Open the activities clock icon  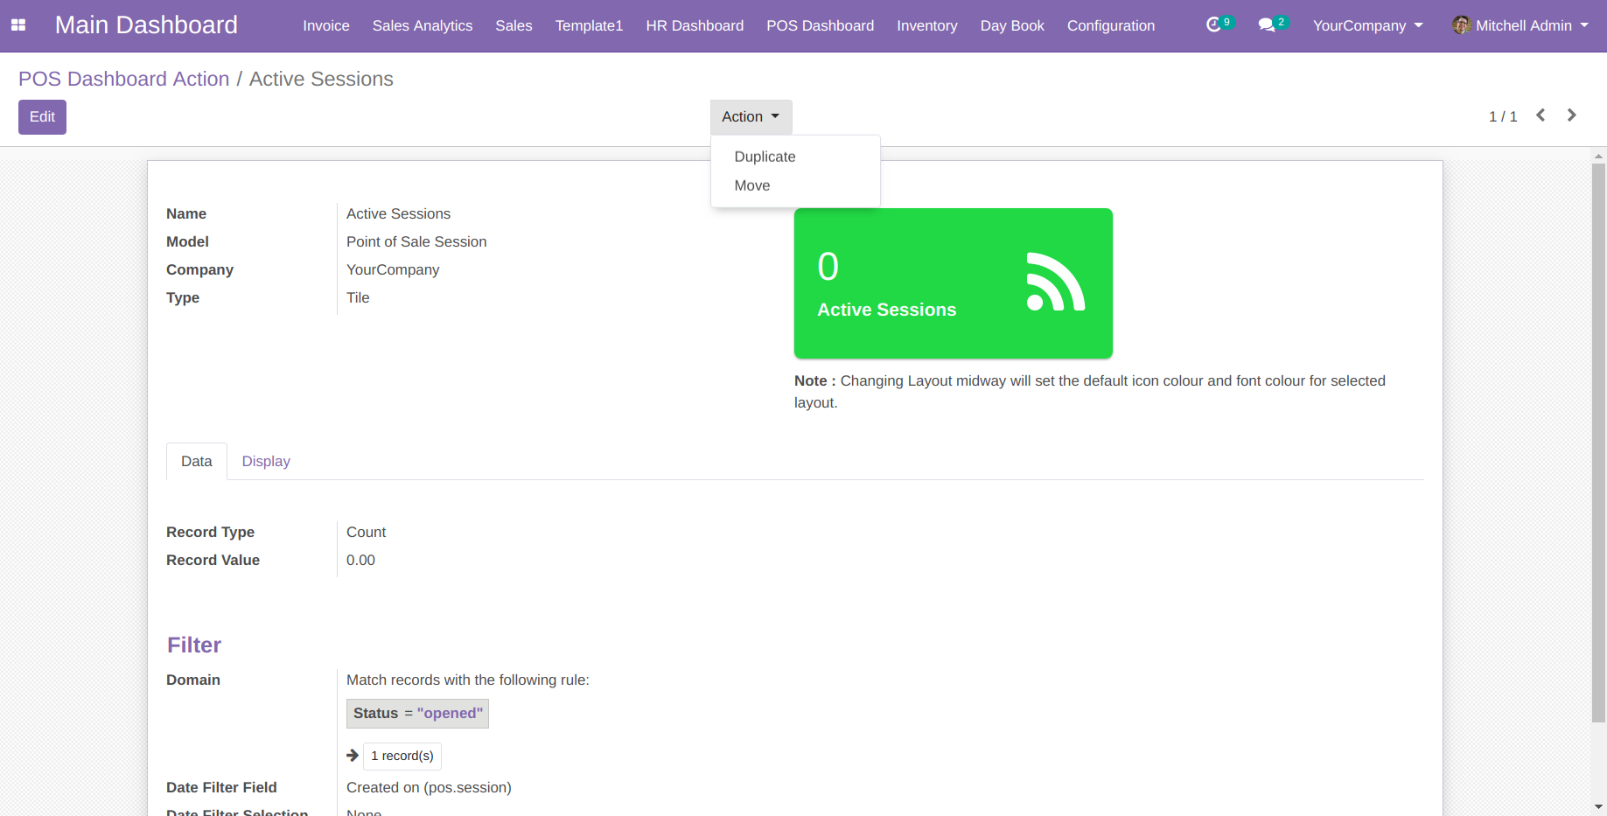1213,25
